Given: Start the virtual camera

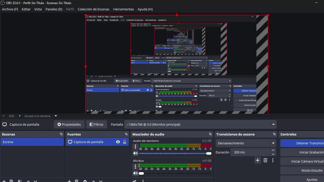Looking at the screenshot, I should point(302,161).
